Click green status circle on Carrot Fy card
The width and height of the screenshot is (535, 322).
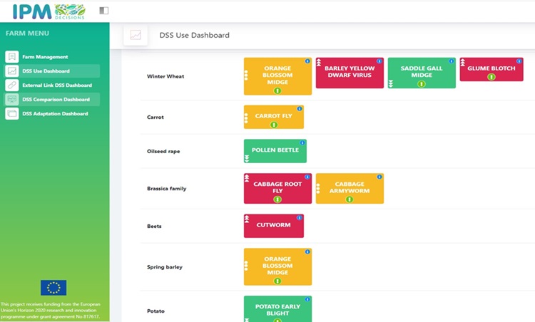(274, 125)
